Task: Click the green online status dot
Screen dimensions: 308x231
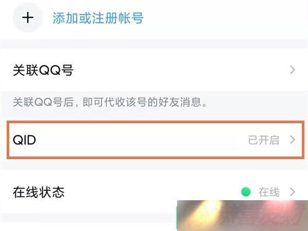Action: (246, 192)
